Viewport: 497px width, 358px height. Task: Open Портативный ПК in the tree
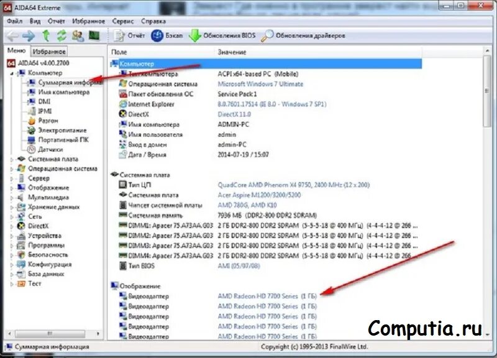(58, 140)
